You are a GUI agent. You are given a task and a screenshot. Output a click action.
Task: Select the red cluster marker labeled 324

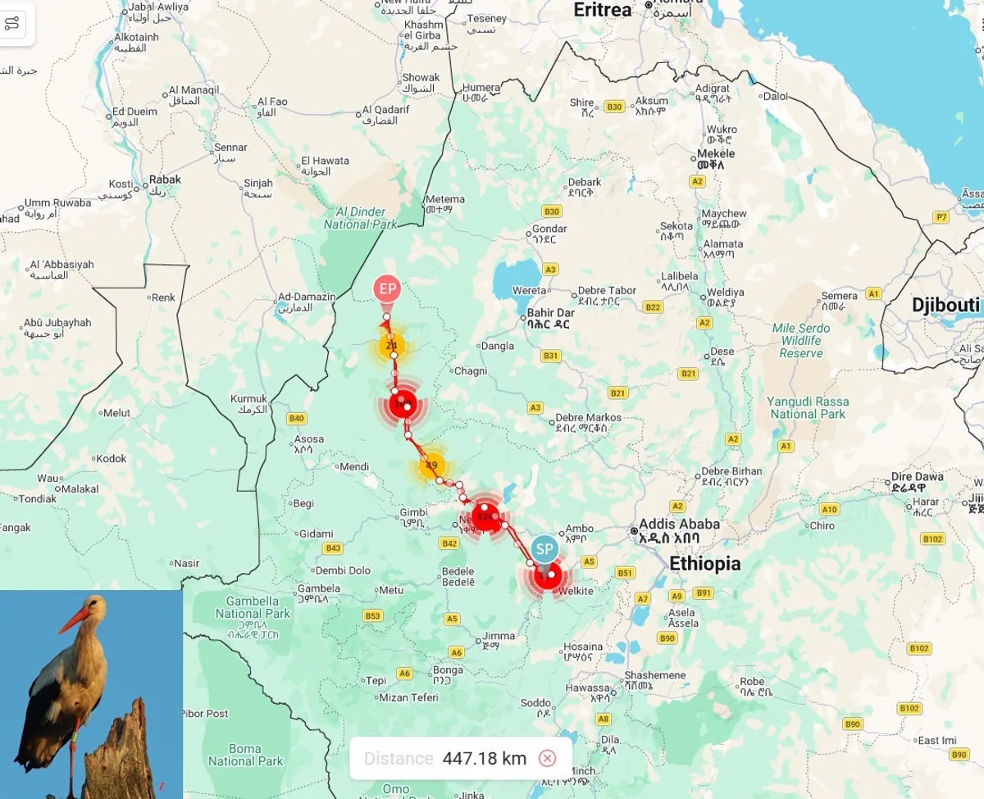486,517
